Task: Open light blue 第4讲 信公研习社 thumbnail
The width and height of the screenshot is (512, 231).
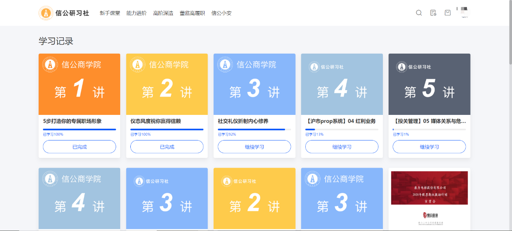Action: (342, 84)
